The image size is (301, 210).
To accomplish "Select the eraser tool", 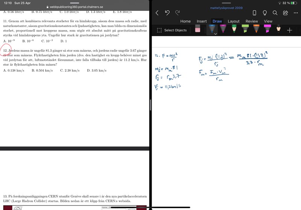I will click(x=198, y=30).
